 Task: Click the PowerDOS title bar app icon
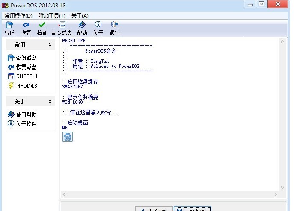pos(5,5)
